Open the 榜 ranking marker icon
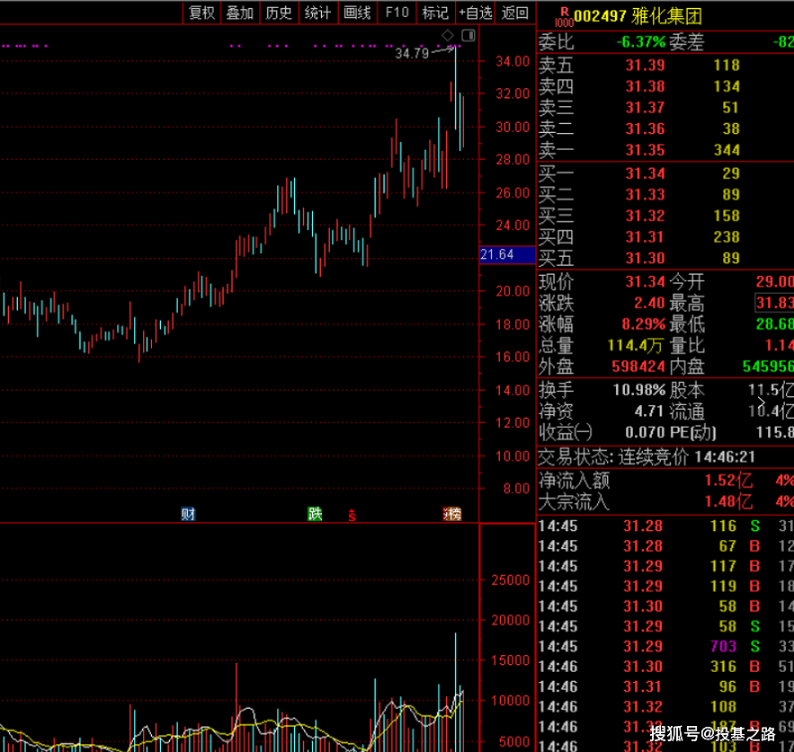Screen dimensions: 794x752 452,514
